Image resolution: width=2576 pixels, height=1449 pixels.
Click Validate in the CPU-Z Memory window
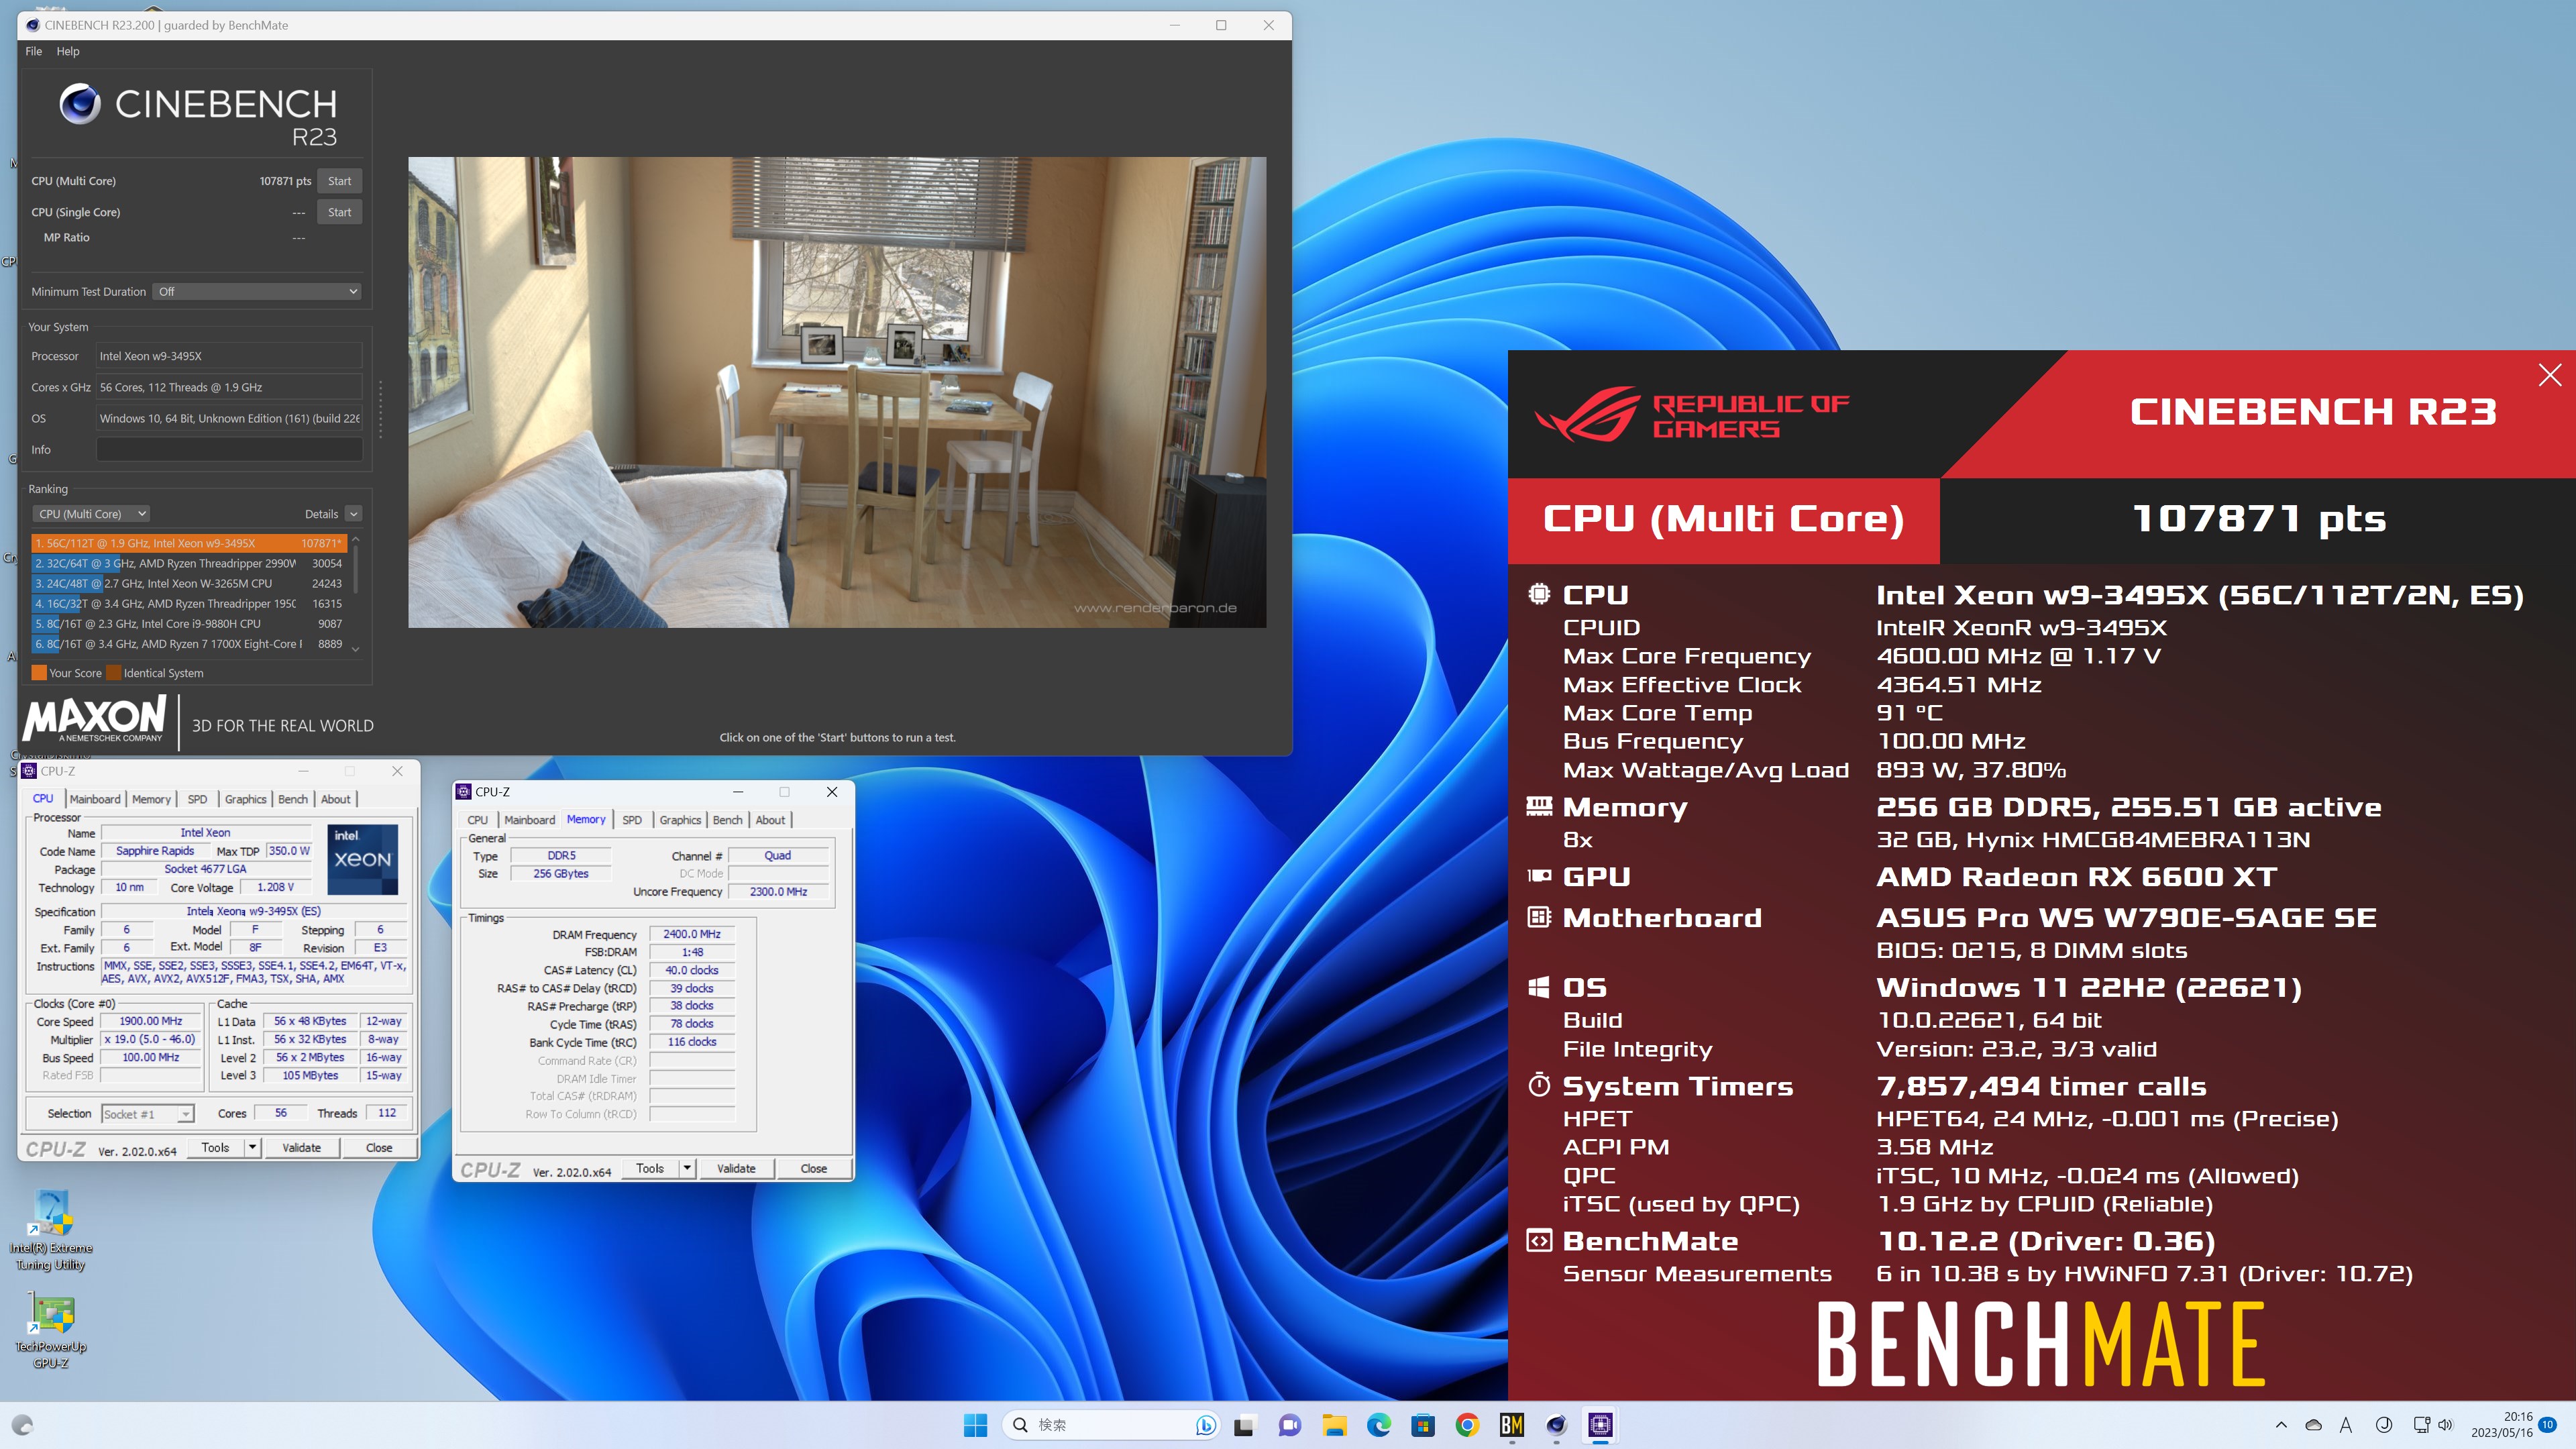[736, 1168]
